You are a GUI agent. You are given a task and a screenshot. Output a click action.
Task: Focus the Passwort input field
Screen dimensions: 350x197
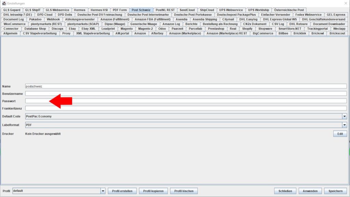click(x=186, y=101)
